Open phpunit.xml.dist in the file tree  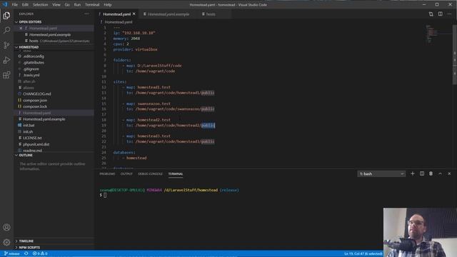(36, 144)
